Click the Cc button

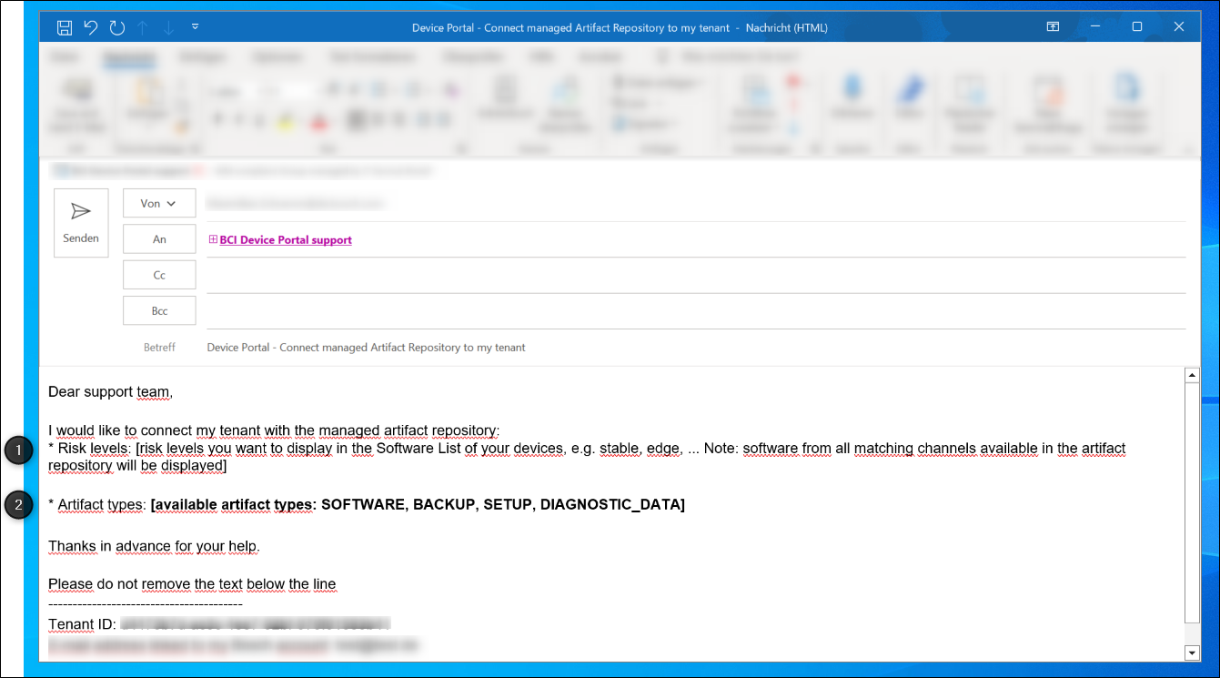[x=159, y=275]
